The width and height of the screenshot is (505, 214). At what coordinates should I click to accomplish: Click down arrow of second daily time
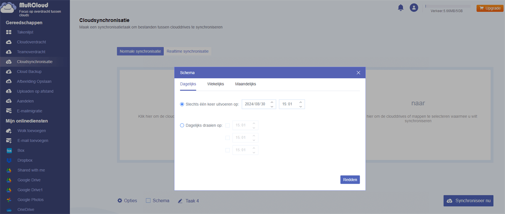tap(254, 140)
